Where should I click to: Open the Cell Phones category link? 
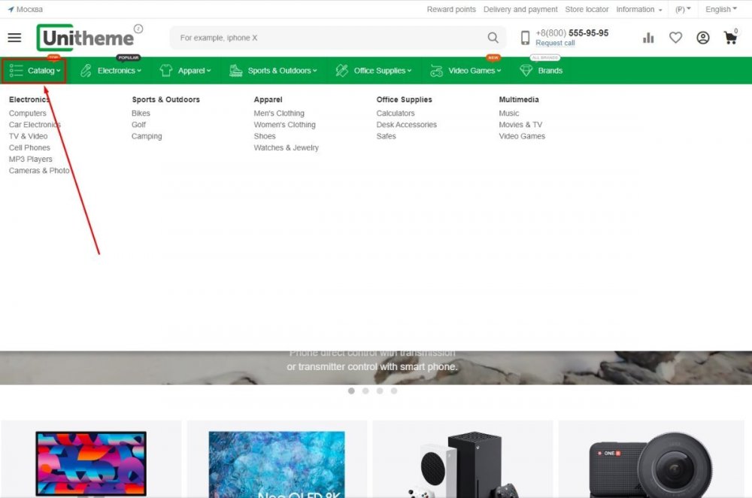[x=29, y=147]
